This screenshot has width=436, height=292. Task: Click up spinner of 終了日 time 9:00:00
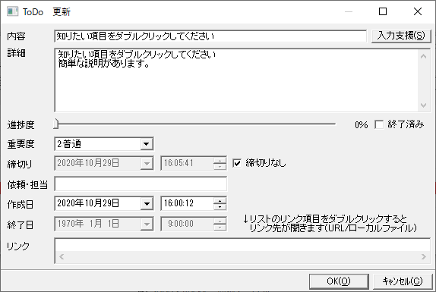click(220, 221)
